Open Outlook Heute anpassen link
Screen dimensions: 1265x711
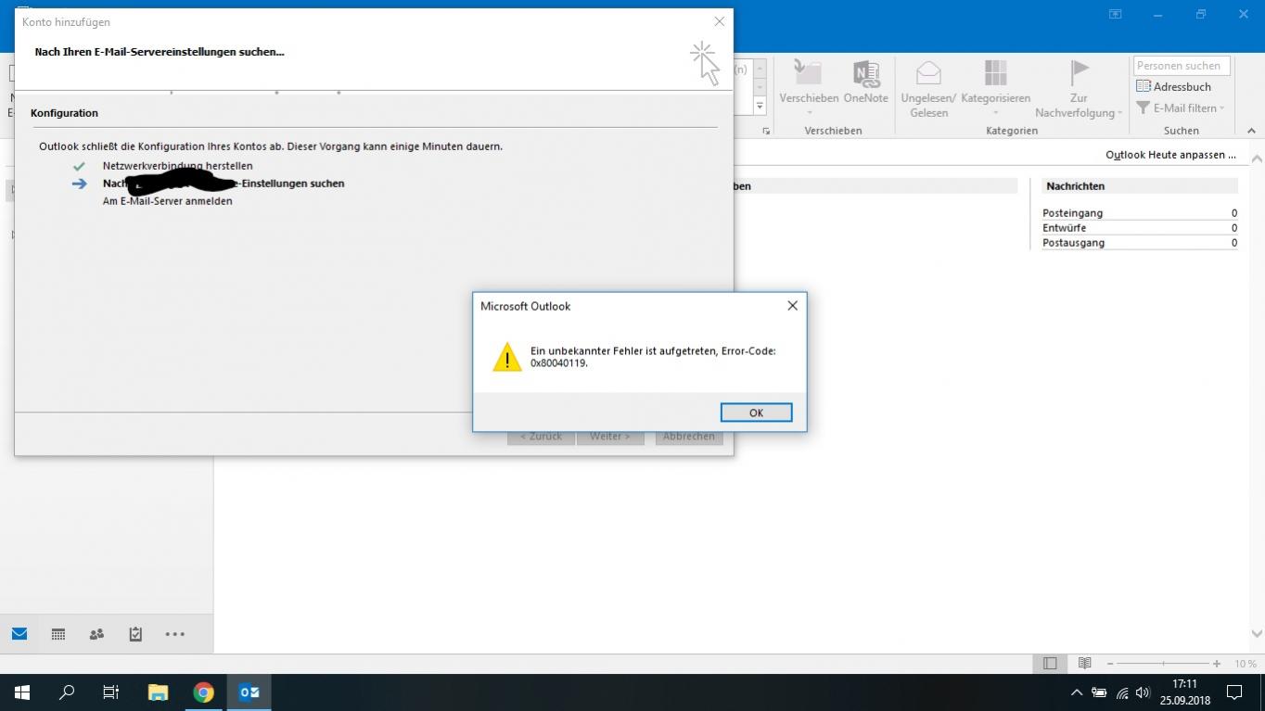point(1170,155)
